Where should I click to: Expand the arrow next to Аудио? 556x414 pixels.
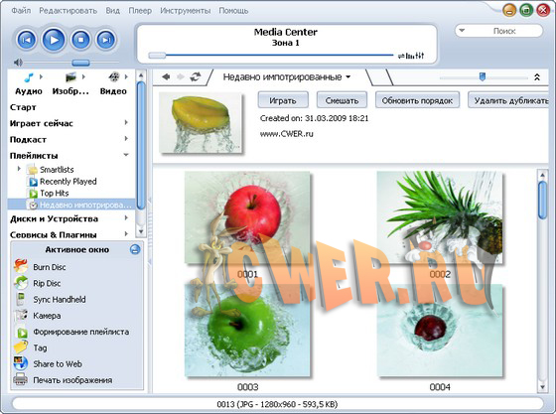click(41, 76)
